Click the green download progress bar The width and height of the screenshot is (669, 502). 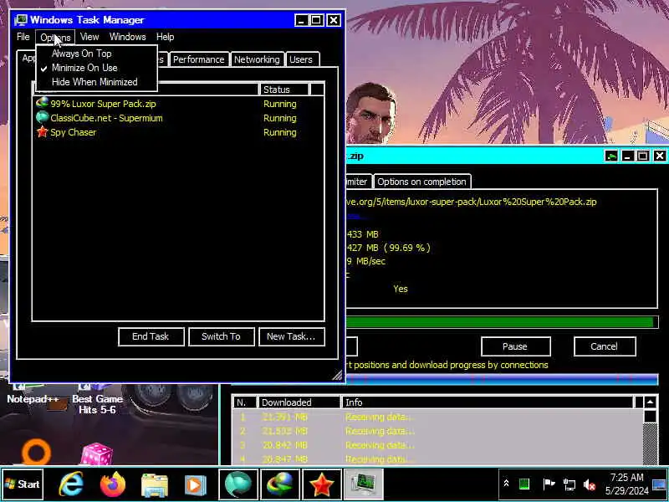pos(503,322)
